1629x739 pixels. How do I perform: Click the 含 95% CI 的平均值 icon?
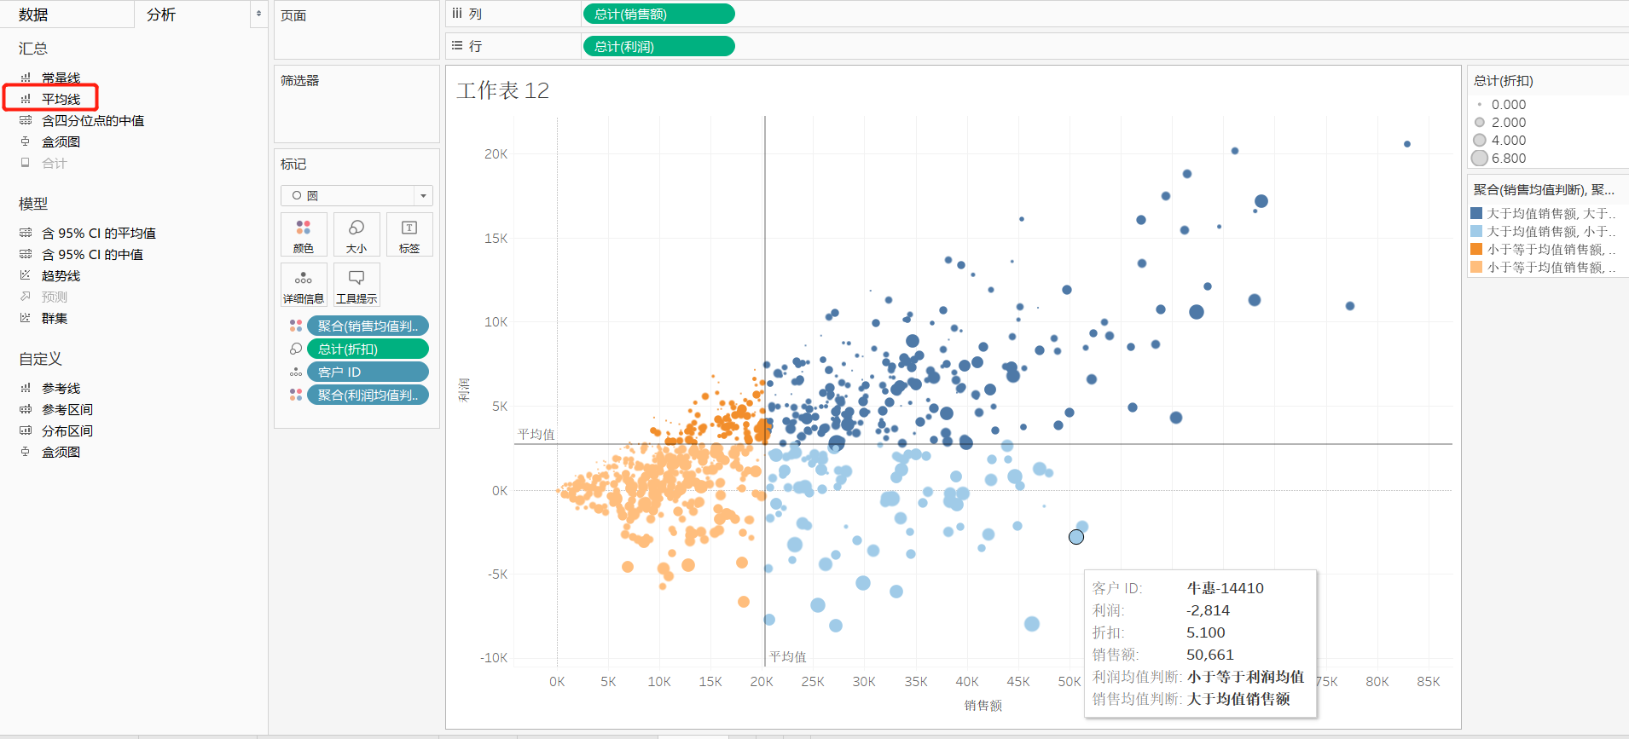pos(26,233)
